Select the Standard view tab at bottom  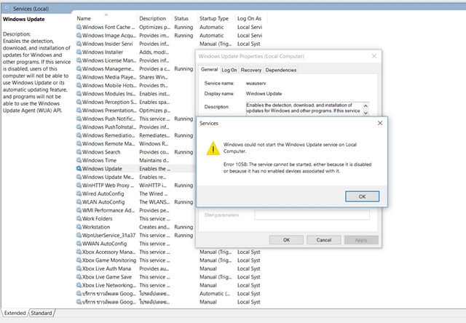(42, 313)
